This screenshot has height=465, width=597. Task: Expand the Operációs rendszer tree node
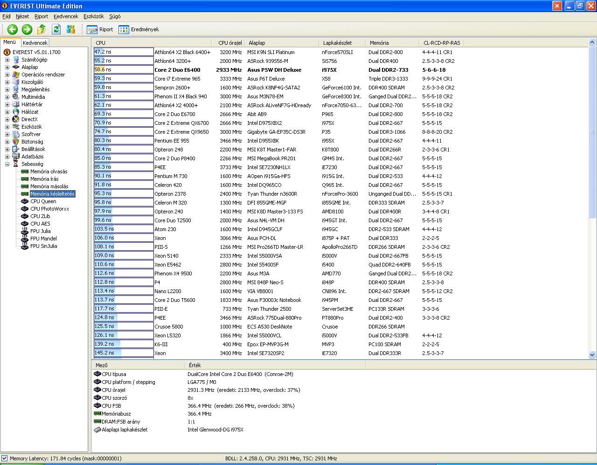[x=7, y=75]
